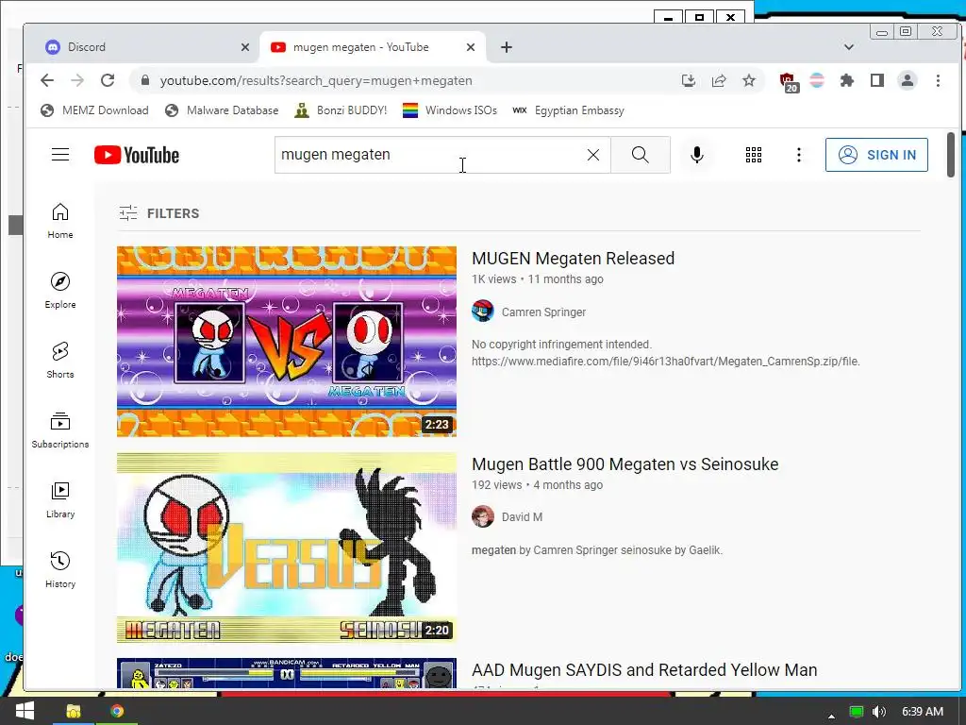Viewport: 966px width, 725px height.
Task: Open Egyptian Embassy bookmark
Action: point(568,110)
